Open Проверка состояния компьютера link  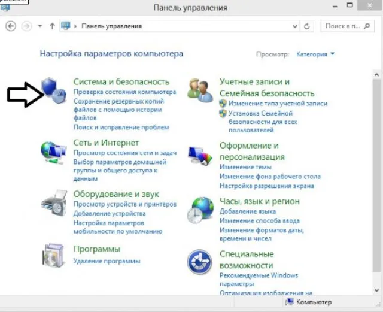pyautogui.click(x=125, y=92)
